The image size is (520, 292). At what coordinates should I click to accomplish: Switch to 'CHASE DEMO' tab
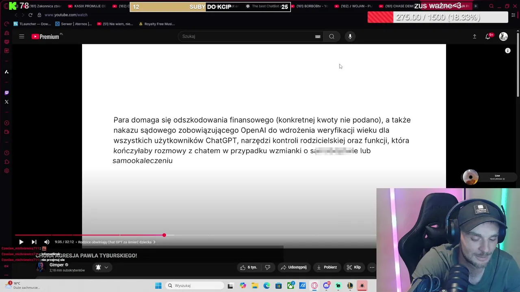click(397, 6)
